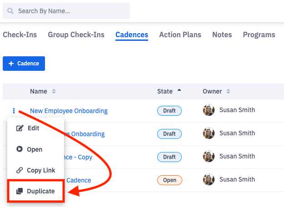Click the blue add Cadence button
The height and width of the screenshot is (207, 284).
point(24,64)
